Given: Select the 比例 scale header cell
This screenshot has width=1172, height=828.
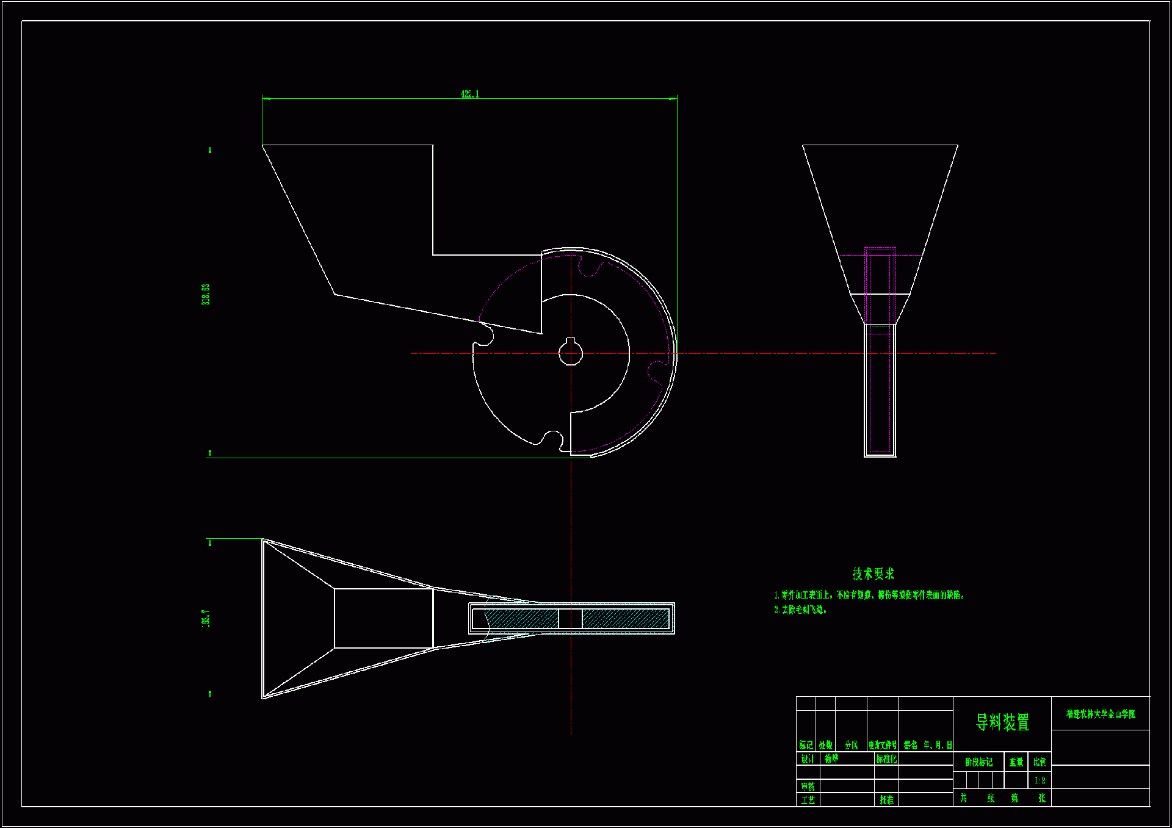Looking at the screenshot, I should [1040, 761].
